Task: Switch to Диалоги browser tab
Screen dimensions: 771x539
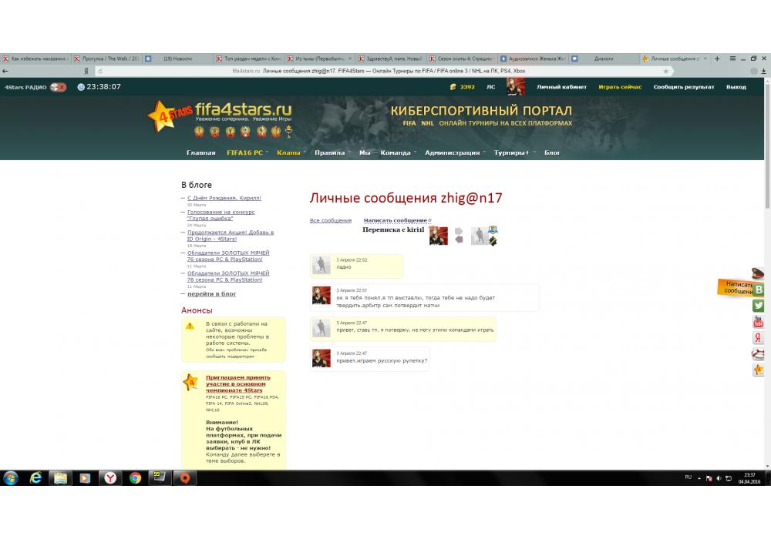Action: pyautogui.click(x=604, y=59)
